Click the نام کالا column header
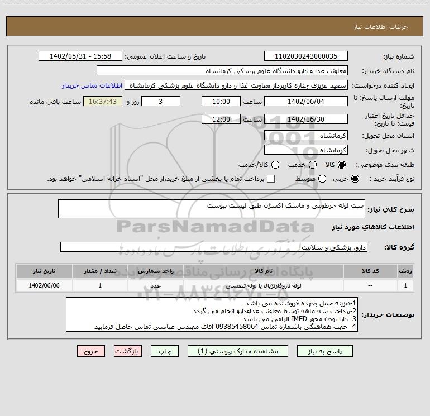This screenshot has height=416, width=430. pos(263,271)
